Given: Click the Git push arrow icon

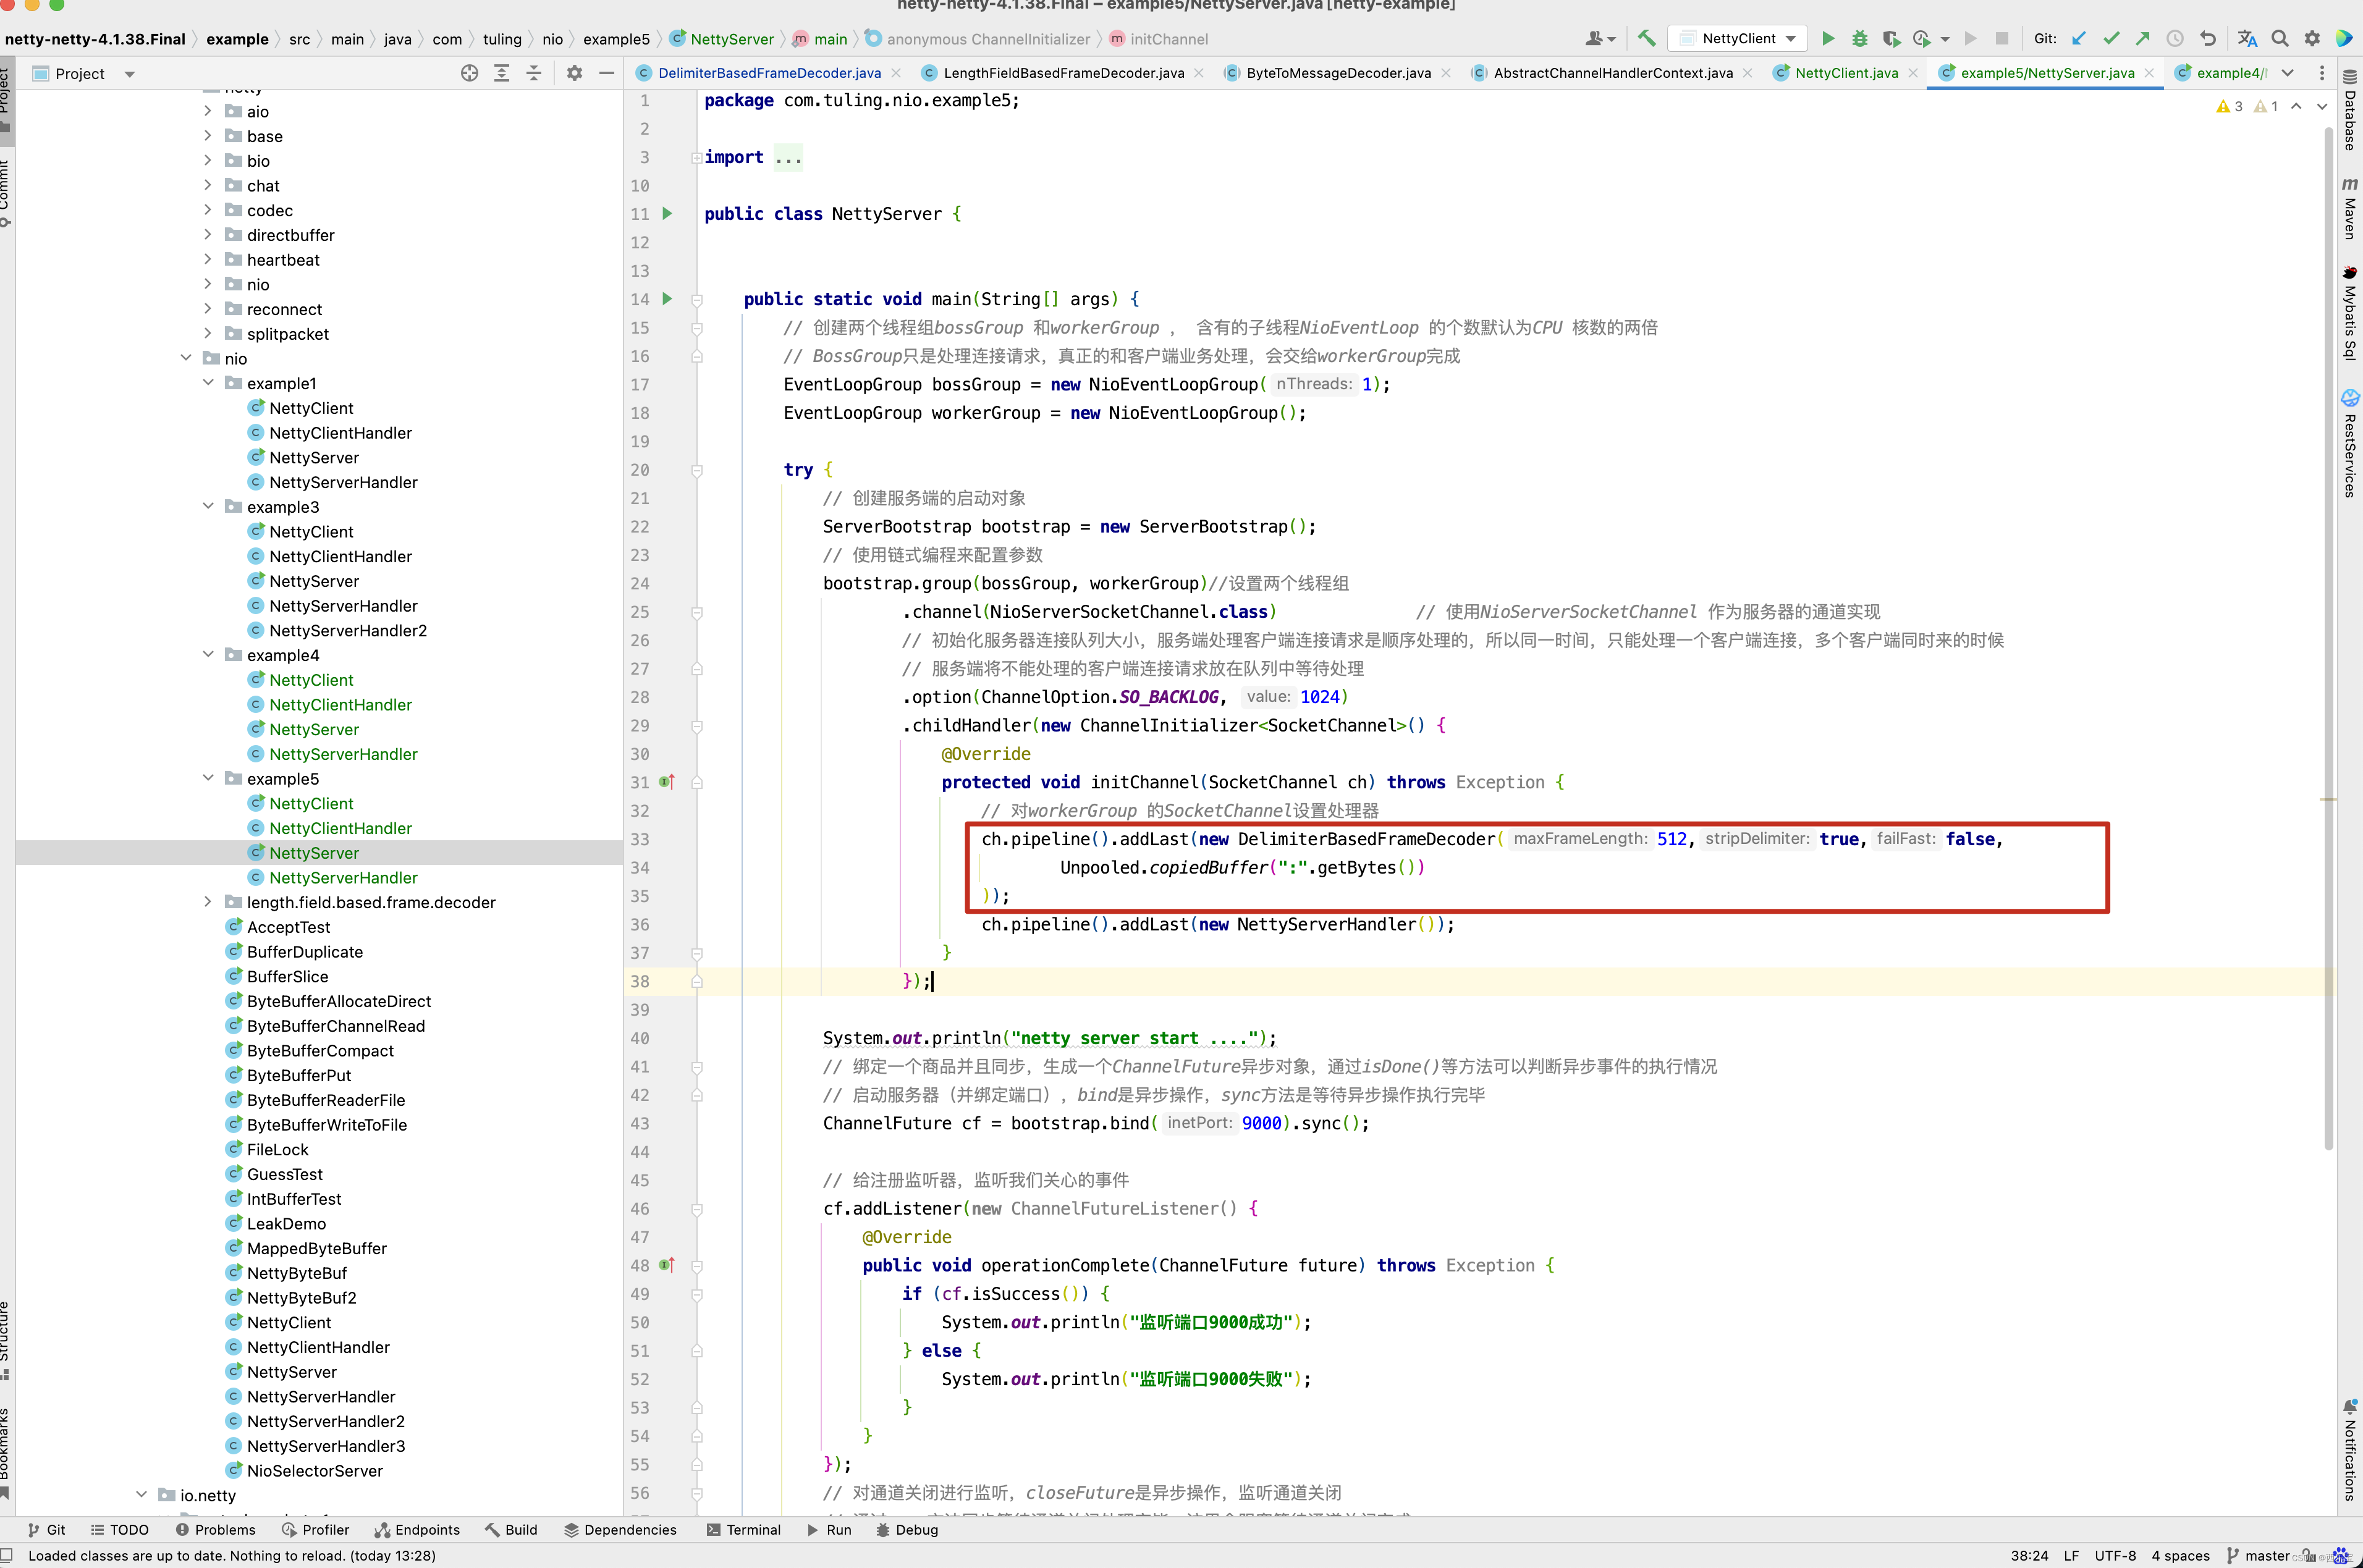Looking at the screenshot, I should tap(2143, 39).
